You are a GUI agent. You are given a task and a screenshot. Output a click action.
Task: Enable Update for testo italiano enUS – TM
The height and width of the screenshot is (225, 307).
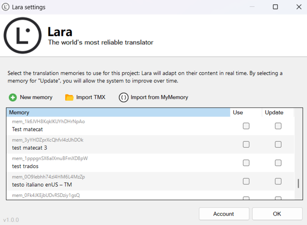(278, 181)
